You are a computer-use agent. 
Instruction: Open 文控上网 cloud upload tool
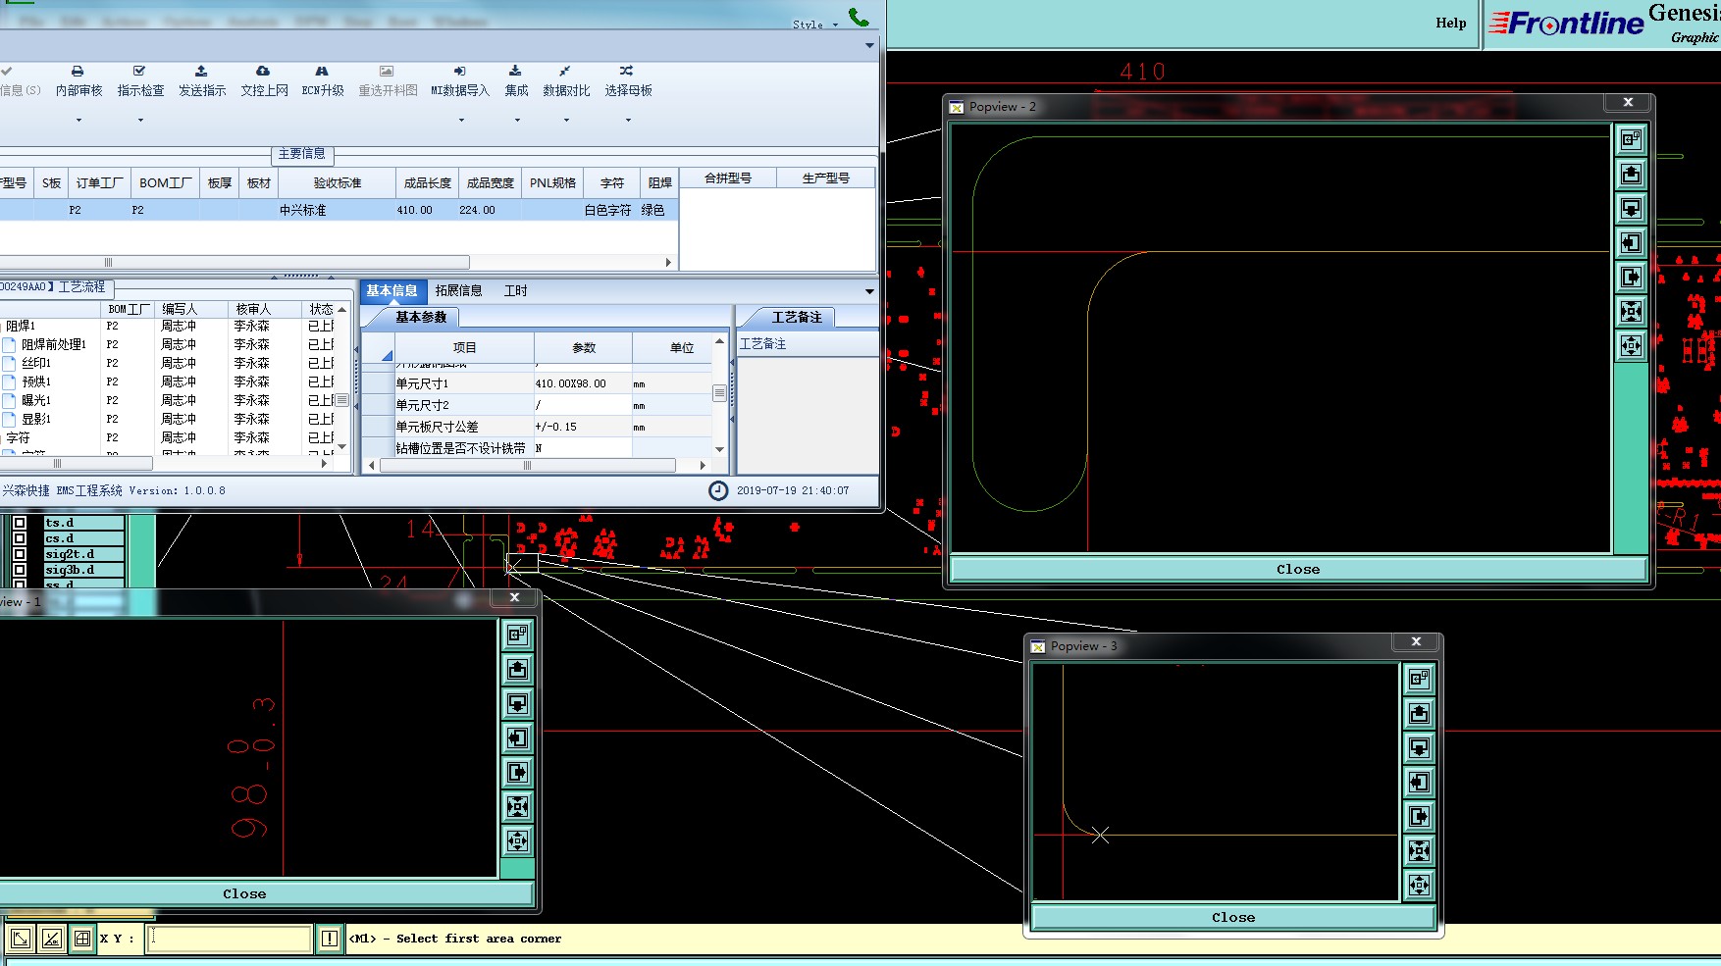click(x=263, y=72)
